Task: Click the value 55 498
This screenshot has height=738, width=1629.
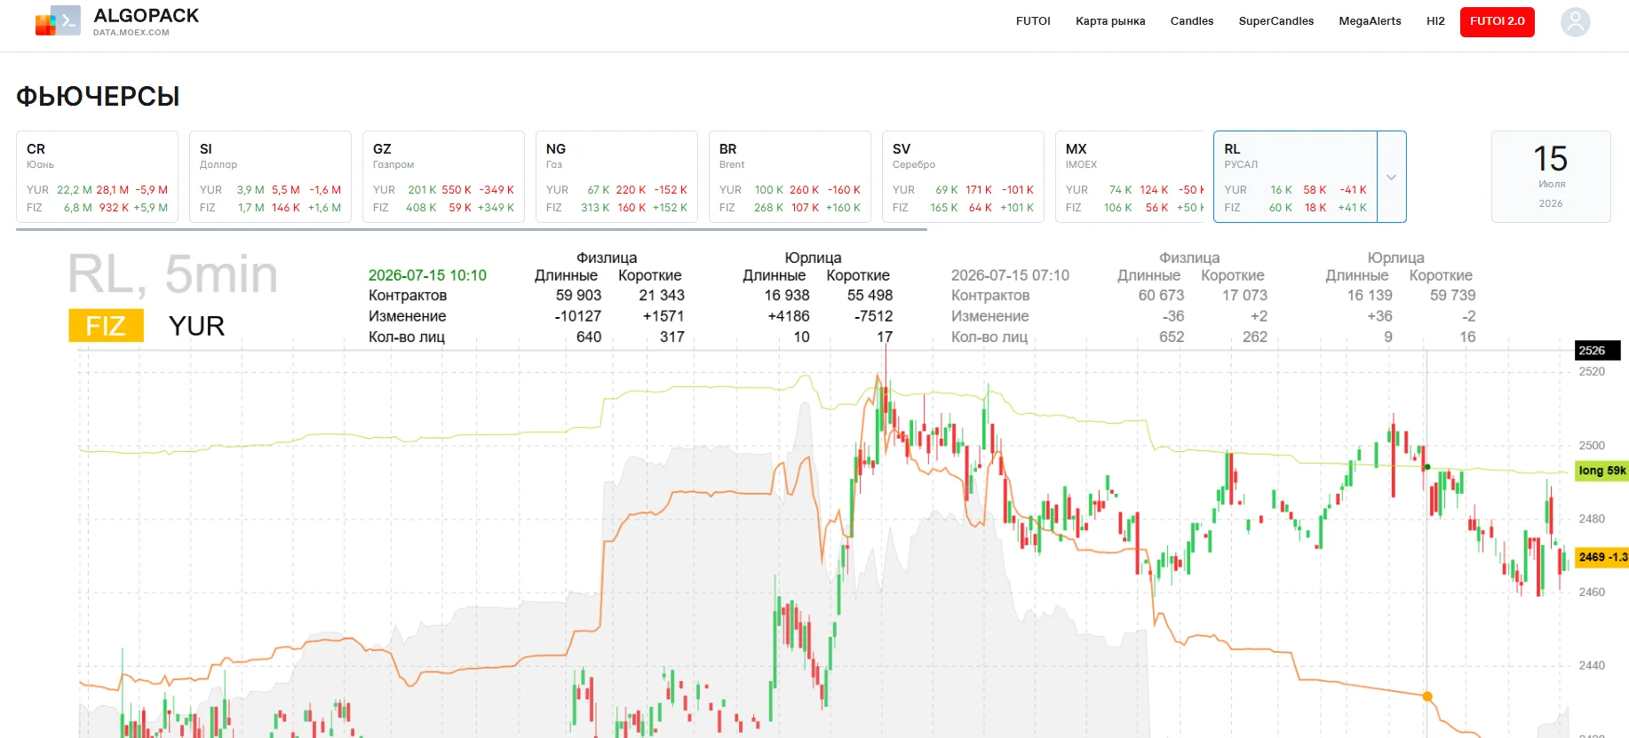Action: 870,296
